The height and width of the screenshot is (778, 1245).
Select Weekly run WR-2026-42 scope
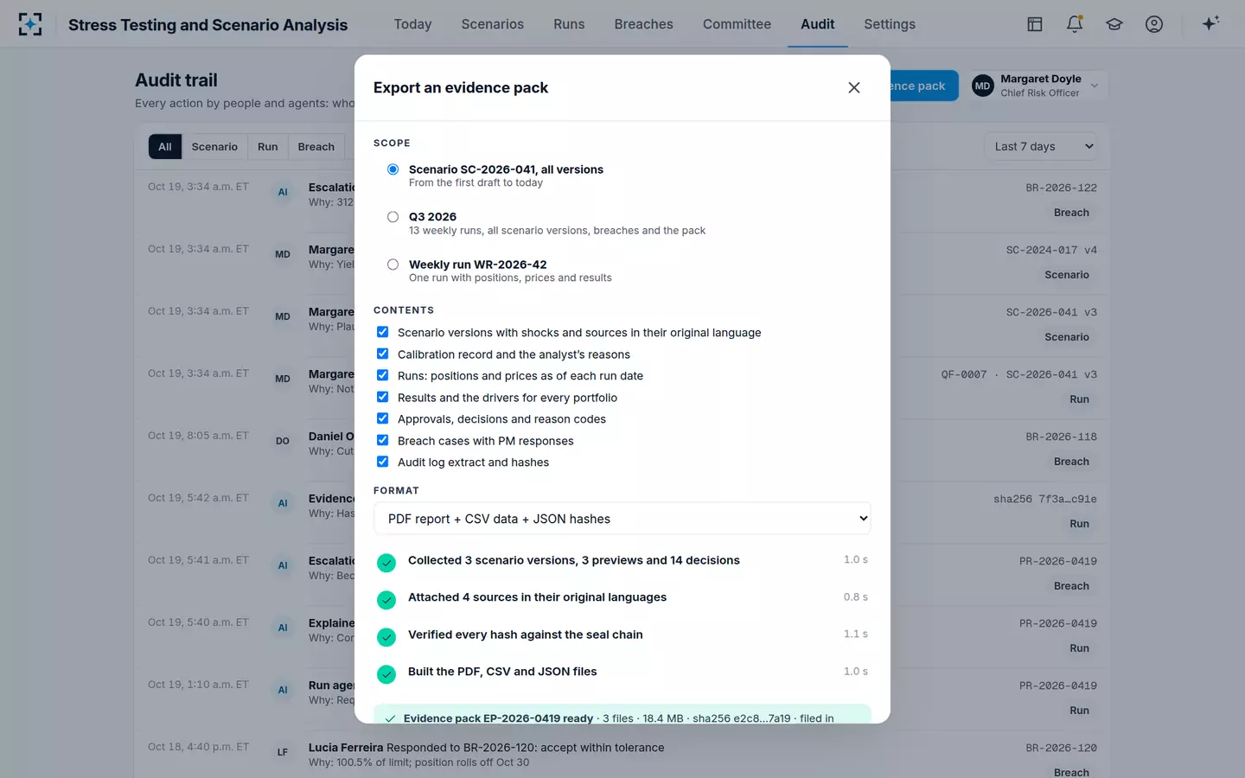click(393, 265)
